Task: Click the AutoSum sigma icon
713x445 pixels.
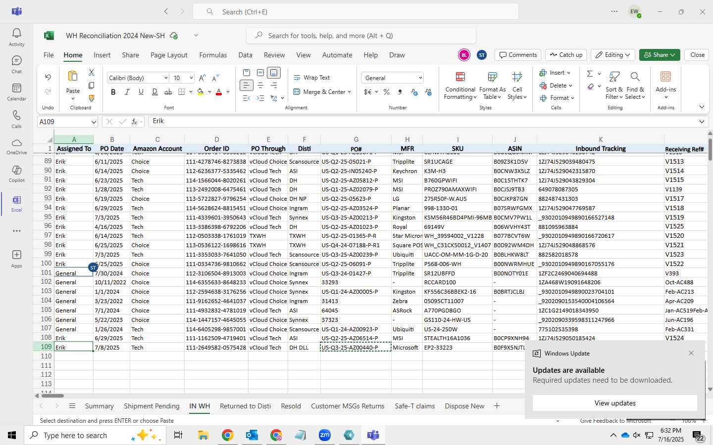Action: 590,73
